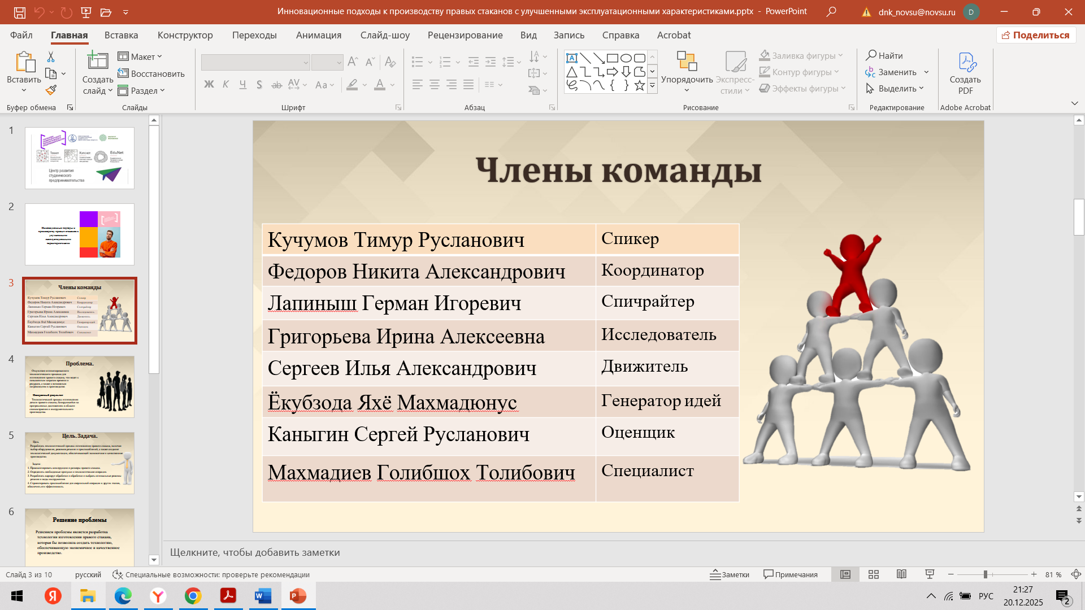Toggle the Notes pane
1085x610 pixels.
(730, 574)
